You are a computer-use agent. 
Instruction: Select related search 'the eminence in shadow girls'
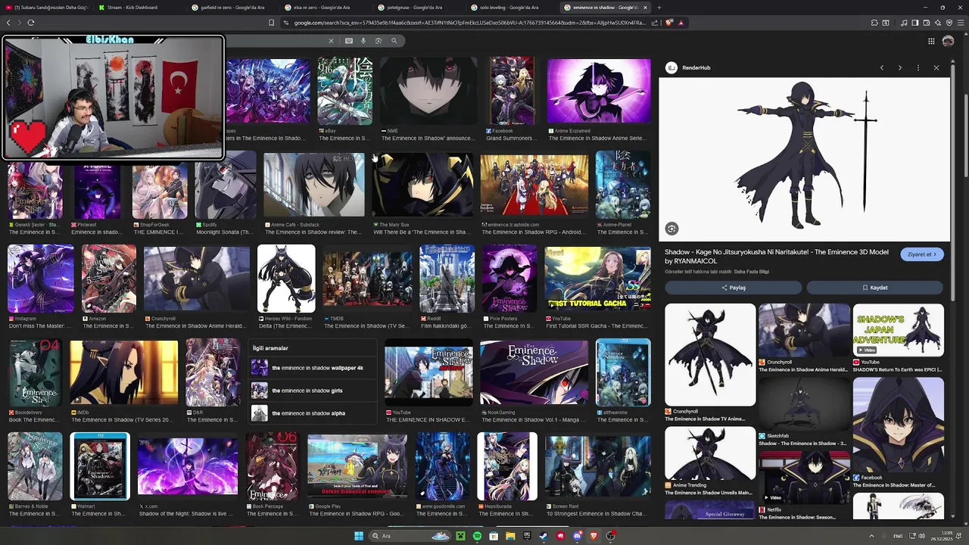coord(312,391)
